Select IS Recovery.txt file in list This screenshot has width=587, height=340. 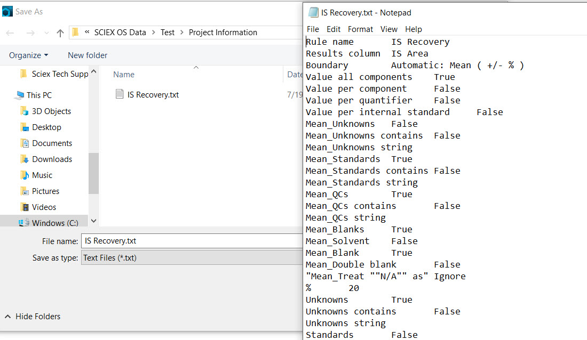point(153,95)
